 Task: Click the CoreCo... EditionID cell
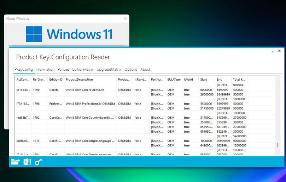tap(56, 118)
